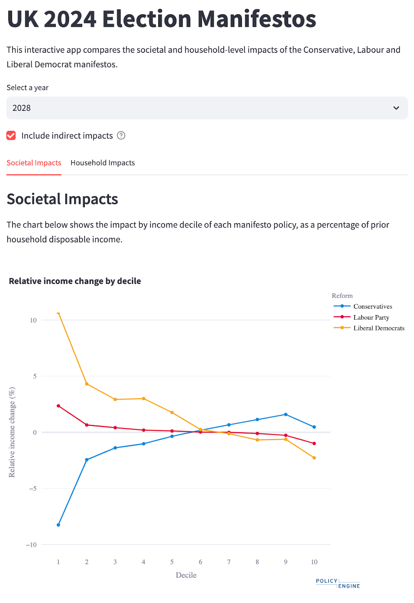Click the help icon beside indirect impacts
Screen dimensions: 414x603
121,136
